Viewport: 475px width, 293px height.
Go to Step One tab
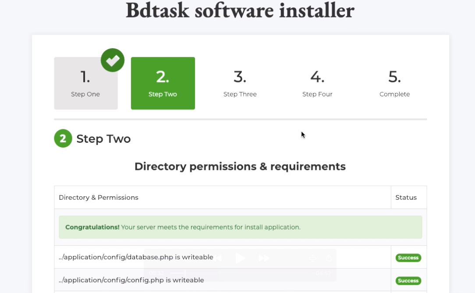tap(85, 83)
